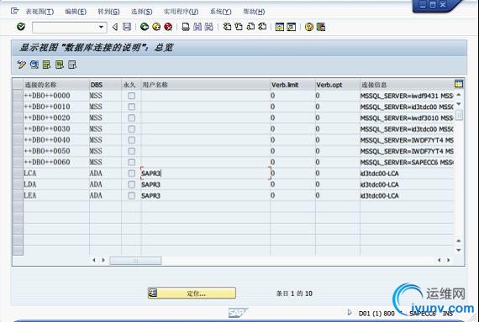Toggle permanent checkbox for ++DB0++0010
The width and height of the screenshot is (479, 322).
tap(132, 106)
